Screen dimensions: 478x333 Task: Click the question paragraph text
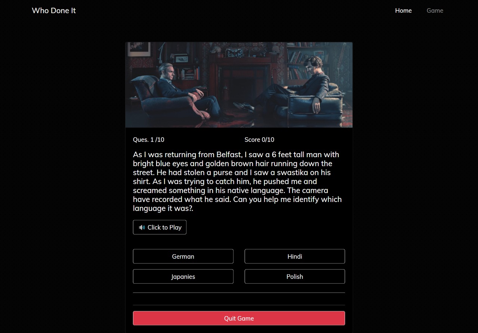pyautogui.click(x=238, y=181)
